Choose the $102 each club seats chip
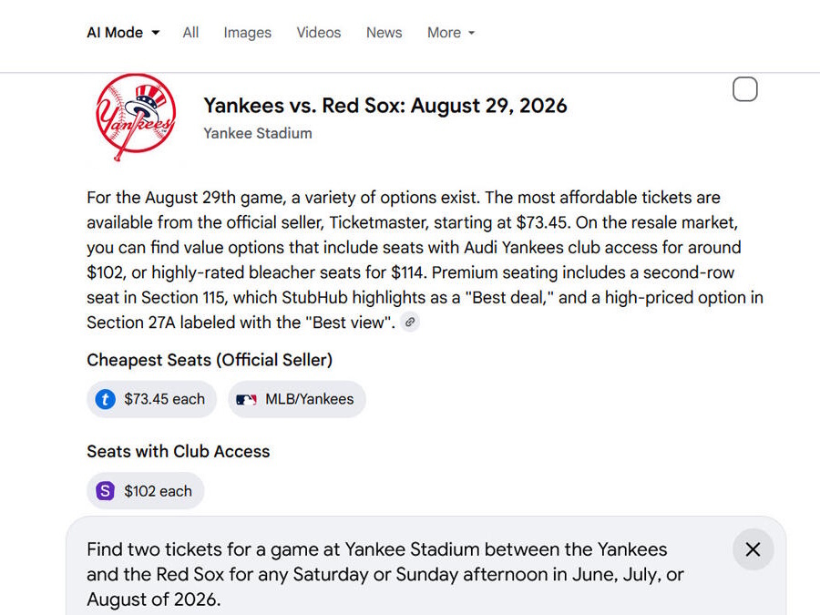 point(146,491)
